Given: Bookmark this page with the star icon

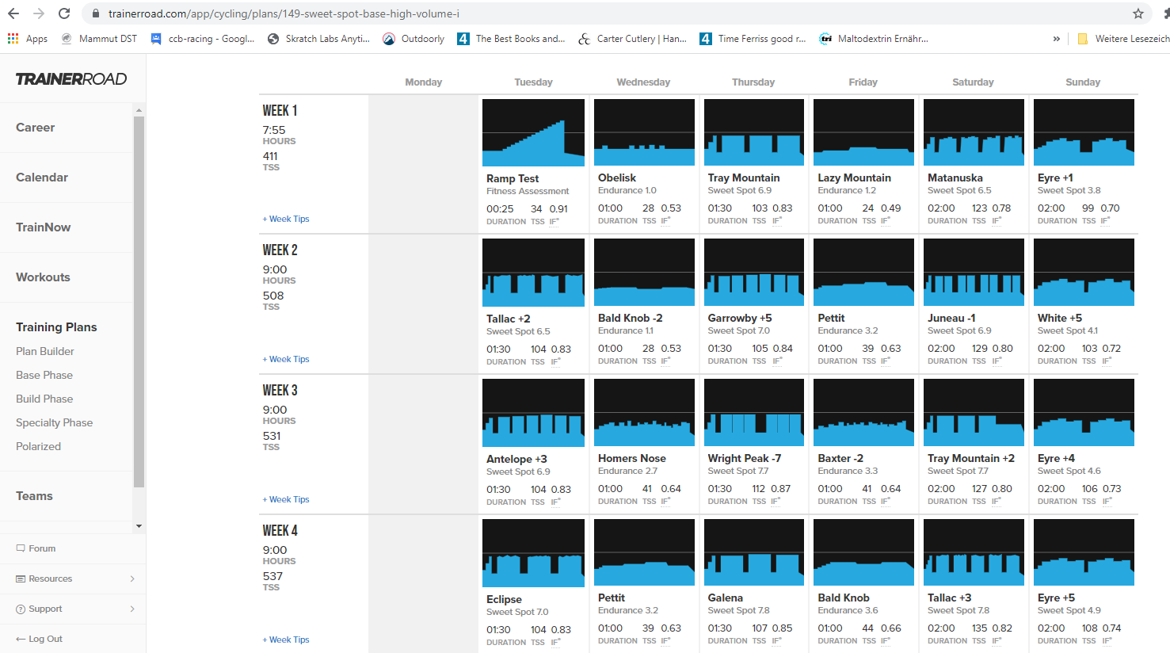Looking at the screenshot, I should tap(1138, 13).
